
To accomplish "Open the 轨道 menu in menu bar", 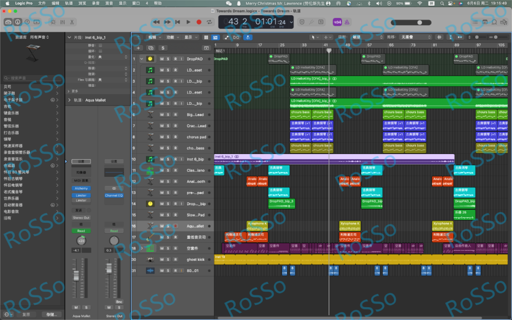I will click(x=69, y=3).
